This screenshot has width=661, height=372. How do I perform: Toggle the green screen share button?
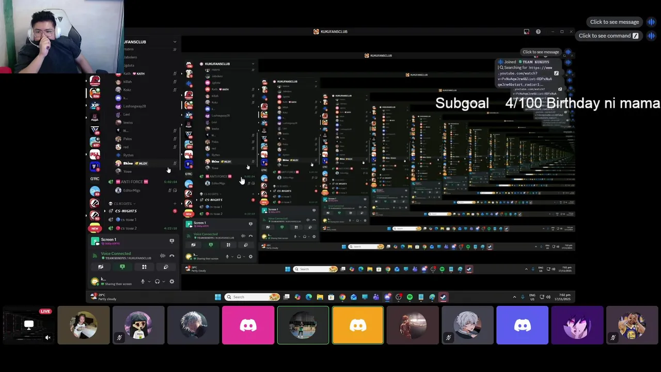tap(122, 267)
